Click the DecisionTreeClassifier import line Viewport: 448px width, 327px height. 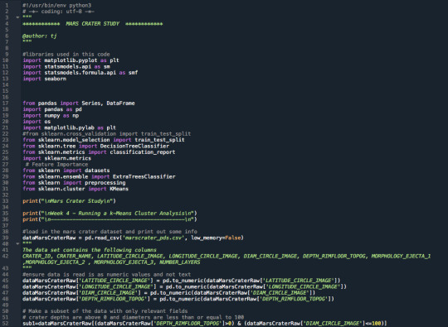pyautogui.click(x=95, y=146)
